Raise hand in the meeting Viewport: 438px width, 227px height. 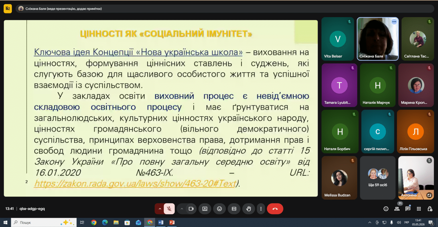249,209
